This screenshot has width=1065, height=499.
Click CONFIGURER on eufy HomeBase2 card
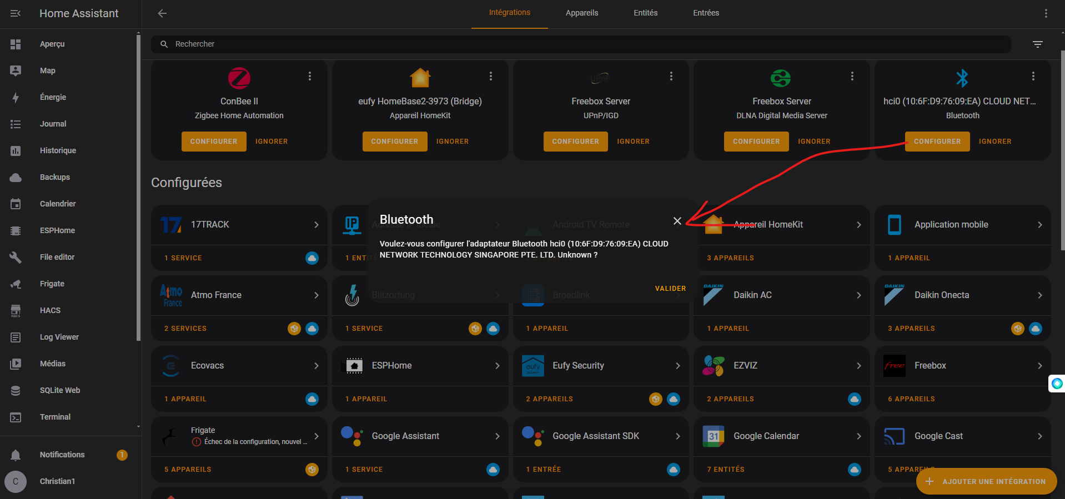click(x=395, y=142)
